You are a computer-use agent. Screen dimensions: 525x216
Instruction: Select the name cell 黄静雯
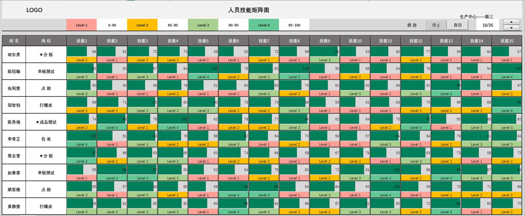[x=14, y=207]
